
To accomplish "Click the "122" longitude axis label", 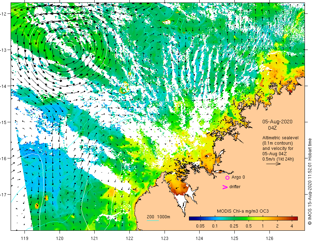I will (x=129, y=238).
